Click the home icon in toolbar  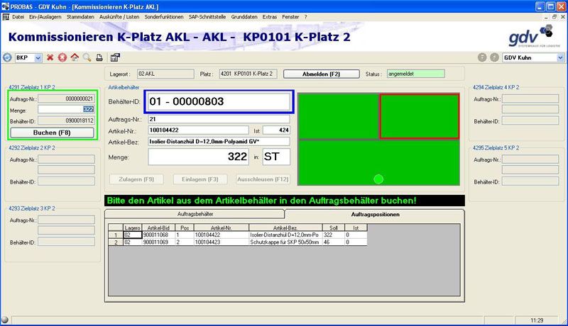click(75, 57)
